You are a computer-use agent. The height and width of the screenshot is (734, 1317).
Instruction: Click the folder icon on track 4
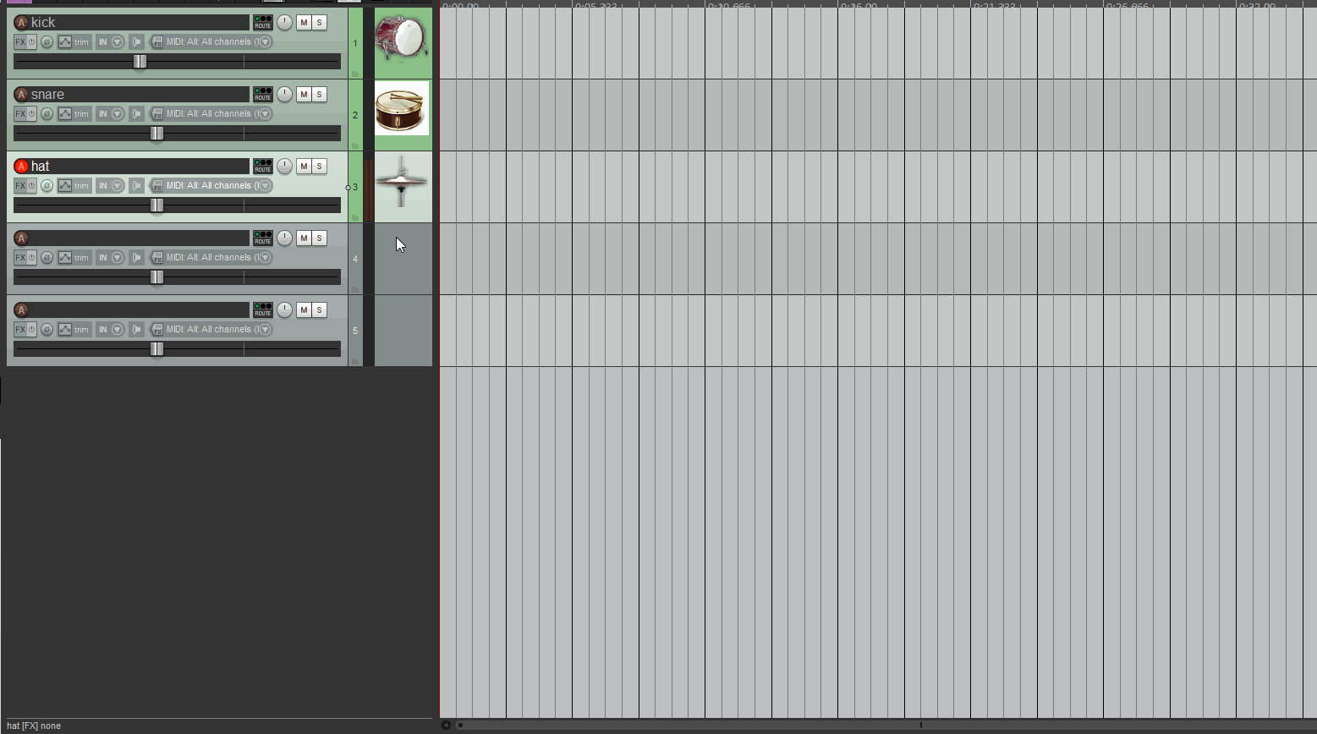[x=355, y=290]
